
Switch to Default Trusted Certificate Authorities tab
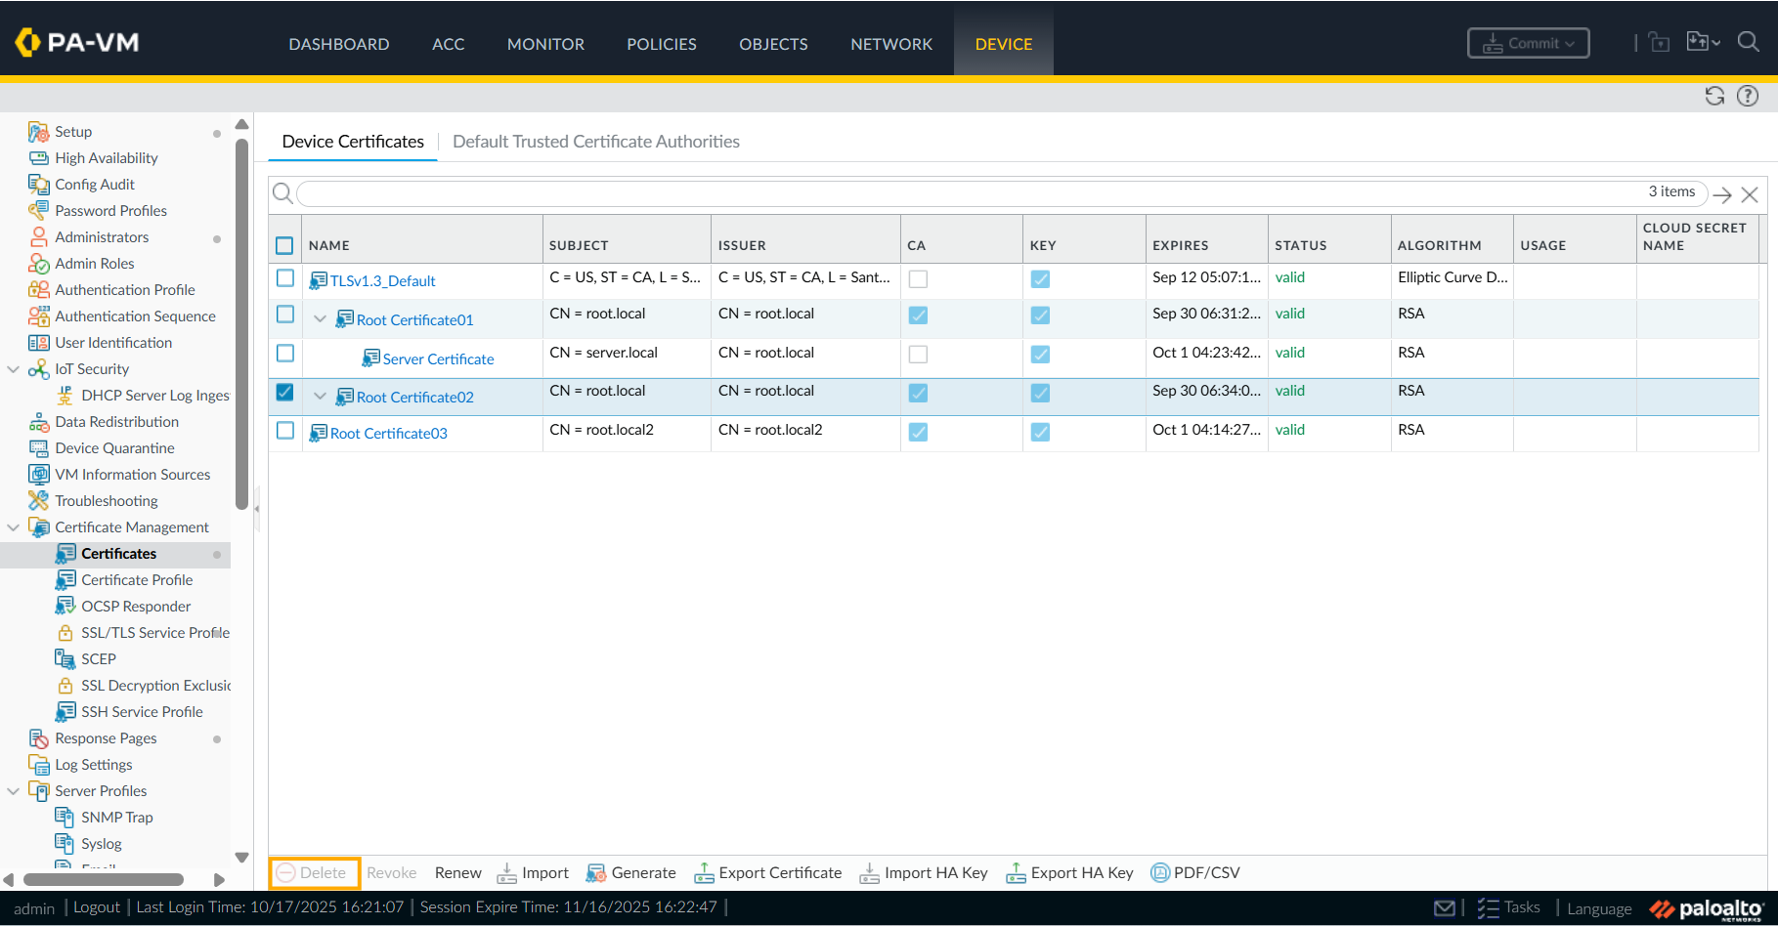[x=595, y=142]
